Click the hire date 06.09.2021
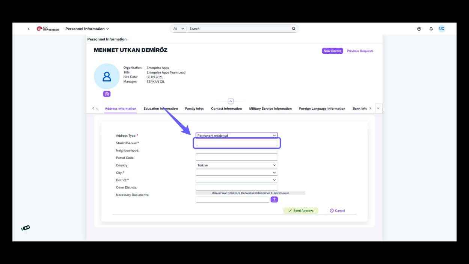469x264 pixels. [155, 77]
